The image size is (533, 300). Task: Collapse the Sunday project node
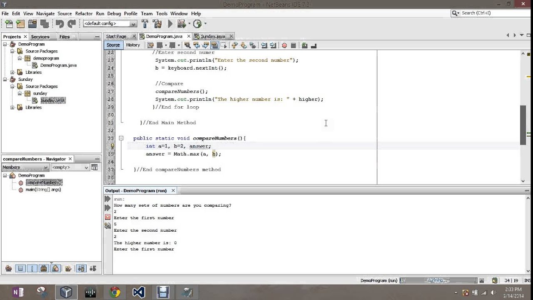pyautogui.click(x=5, y=79)
